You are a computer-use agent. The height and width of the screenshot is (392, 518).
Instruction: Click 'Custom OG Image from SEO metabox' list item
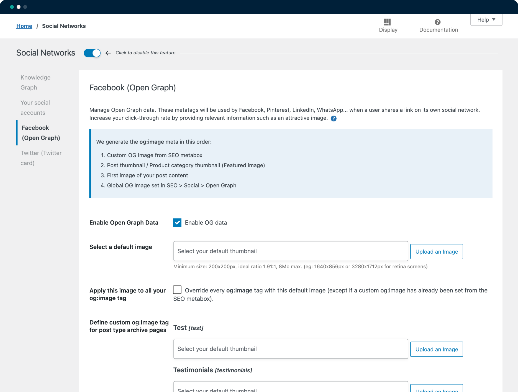155,155
